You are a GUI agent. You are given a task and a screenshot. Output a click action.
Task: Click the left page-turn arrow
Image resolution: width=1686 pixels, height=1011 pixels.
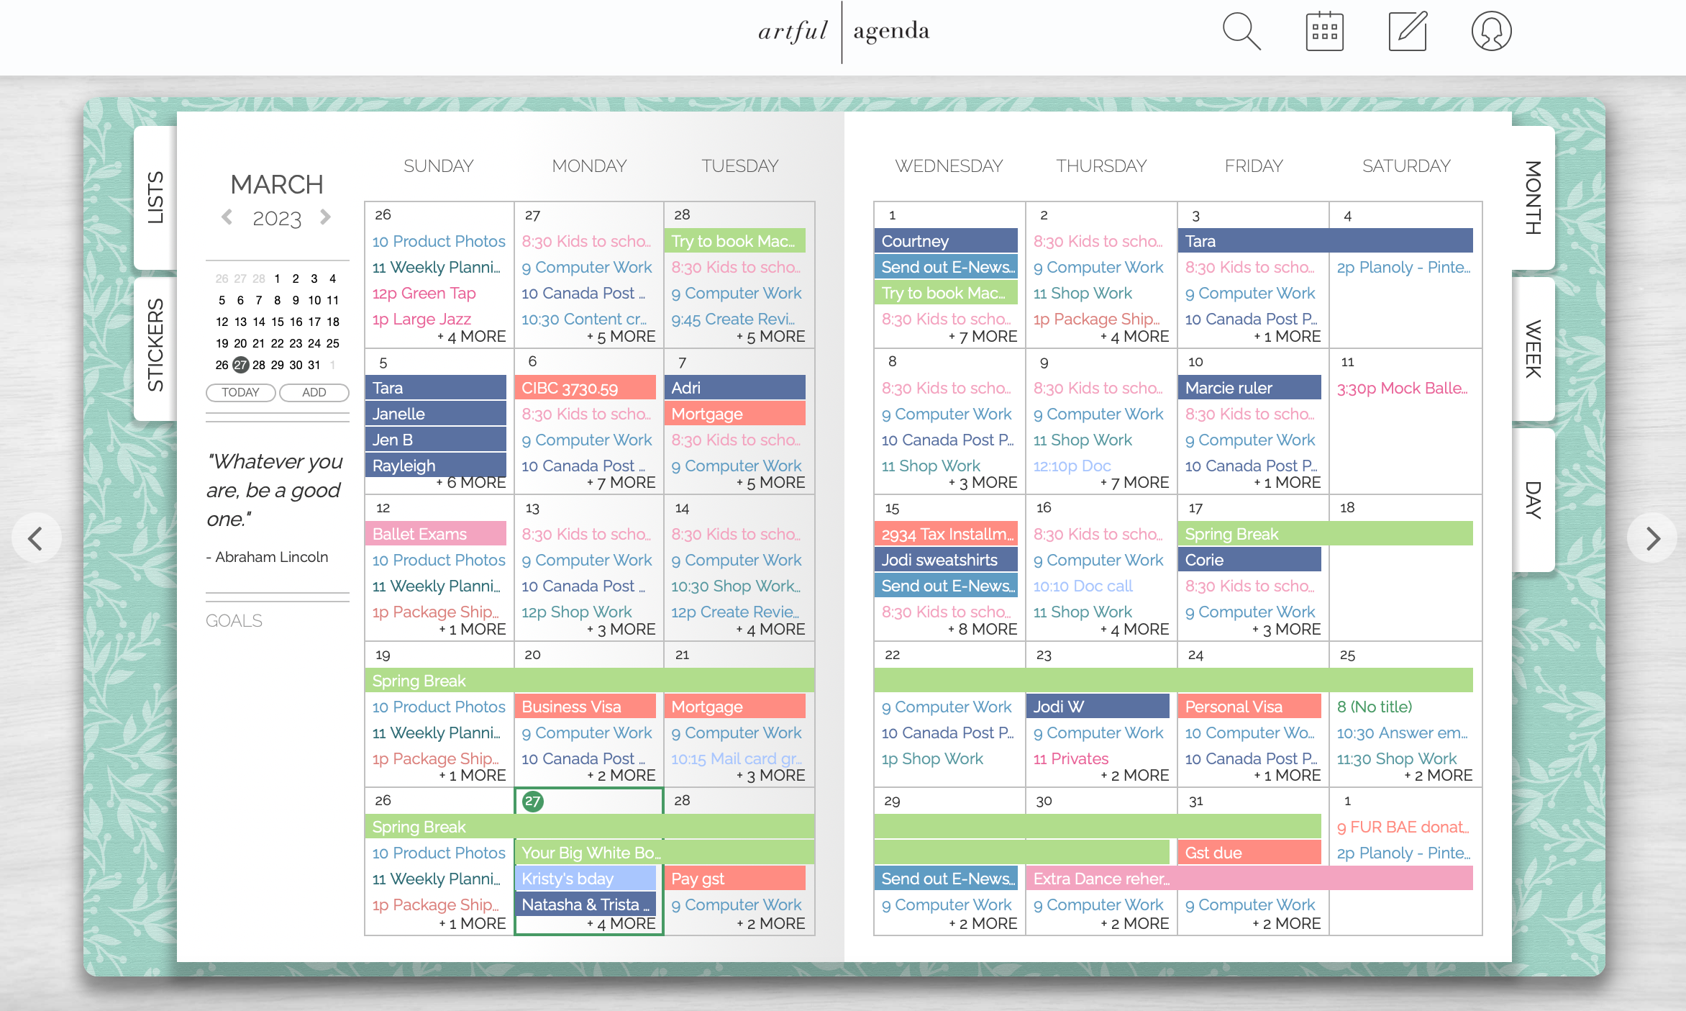(x=36, y=538)
